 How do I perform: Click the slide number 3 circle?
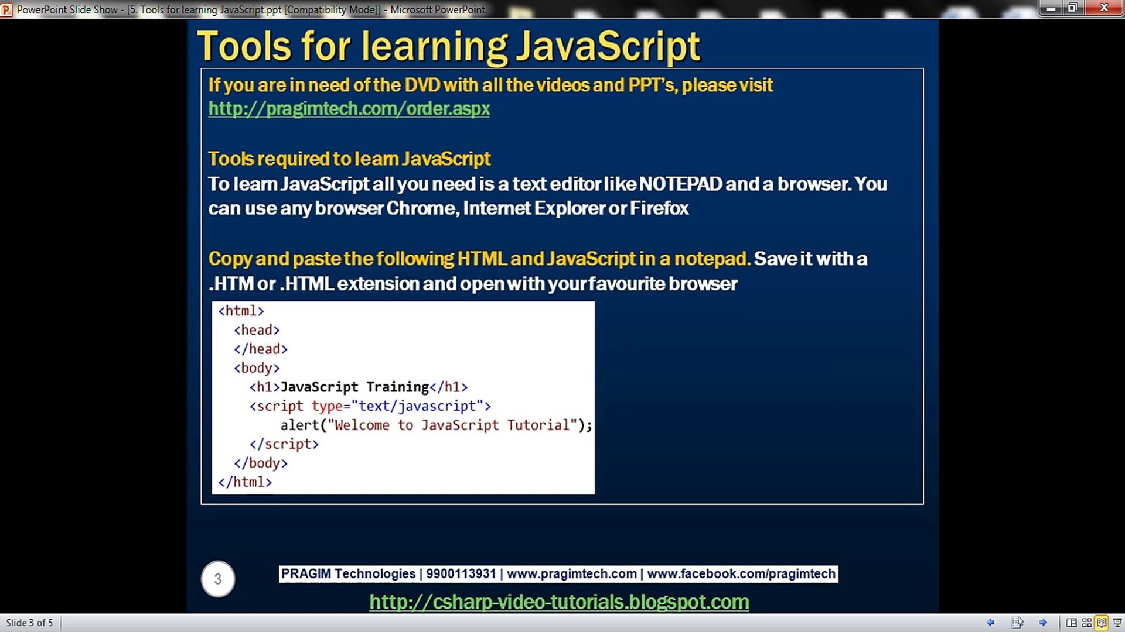pyautogui.click(x=218, y=579)
